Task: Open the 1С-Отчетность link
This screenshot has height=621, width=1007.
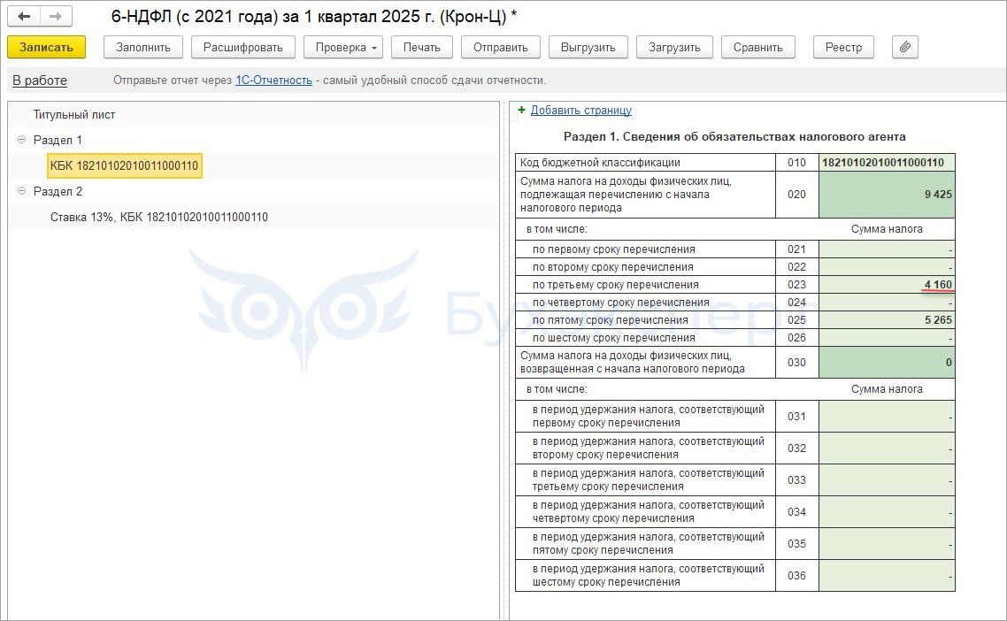Action: [x=273, y=80]
